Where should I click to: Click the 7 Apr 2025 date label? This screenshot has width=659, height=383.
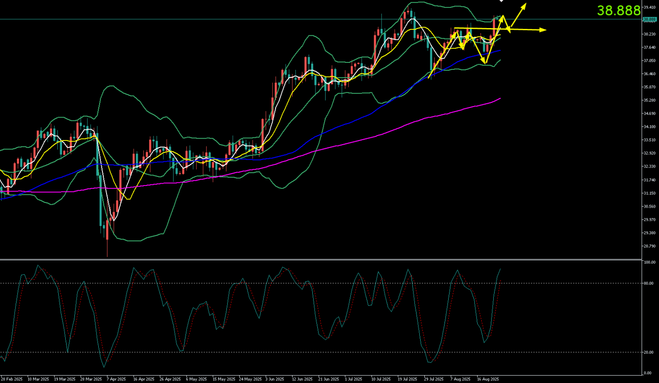116,379
